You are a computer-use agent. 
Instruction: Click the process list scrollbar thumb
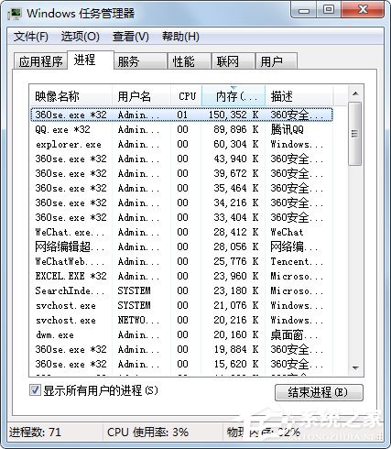[354, 134]
